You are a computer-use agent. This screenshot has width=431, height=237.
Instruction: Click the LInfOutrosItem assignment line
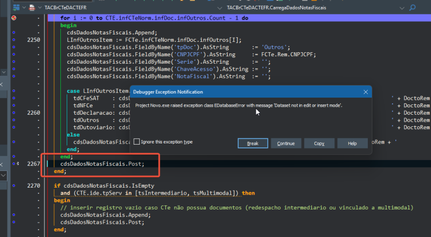pos(154,40)
